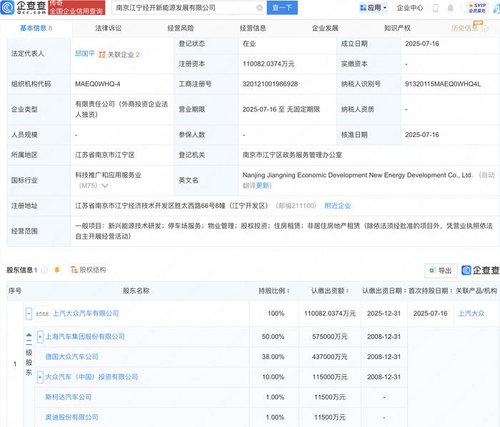Click the orange bell alert beside 股东信息
This screenshot has height=427, width=500.
click(57, 270)
